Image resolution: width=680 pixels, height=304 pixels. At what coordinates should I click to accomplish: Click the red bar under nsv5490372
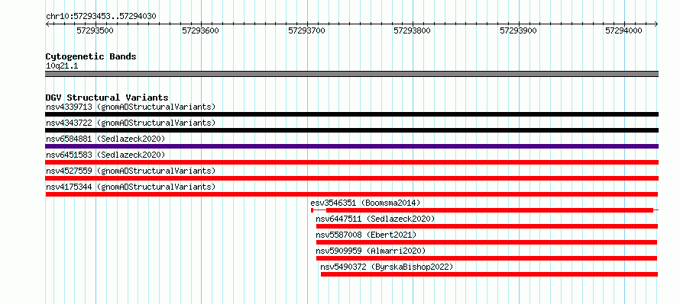tap(490, 274)
